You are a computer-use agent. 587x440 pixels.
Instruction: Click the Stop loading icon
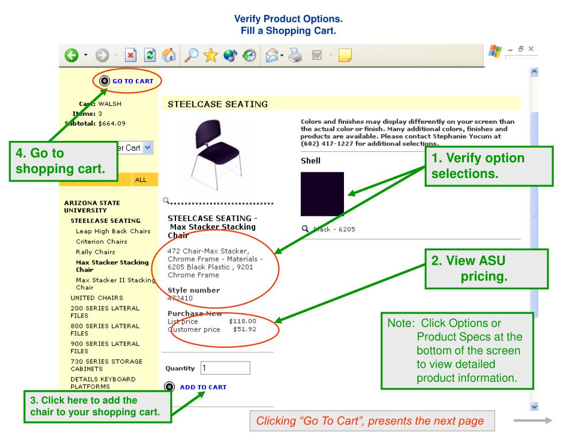pos(130,56)
